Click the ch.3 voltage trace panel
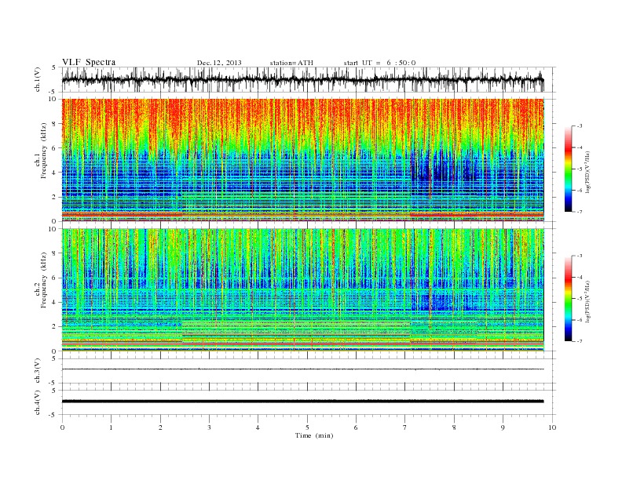This screenshot has width=622, height=480. point(309,371)
